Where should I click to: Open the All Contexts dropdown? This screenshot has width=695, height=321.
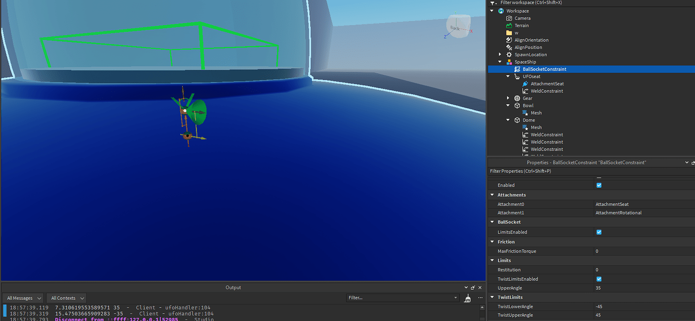66,298
